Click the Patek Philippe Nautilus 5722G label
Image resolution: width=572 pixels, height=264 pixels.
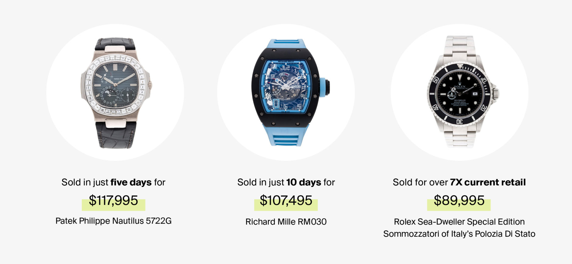[114, 221]
